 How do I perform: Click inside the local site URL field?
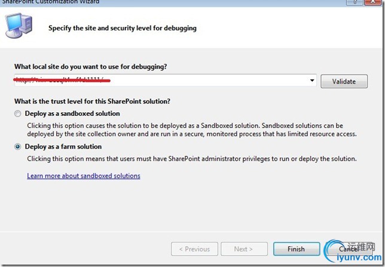161,81
